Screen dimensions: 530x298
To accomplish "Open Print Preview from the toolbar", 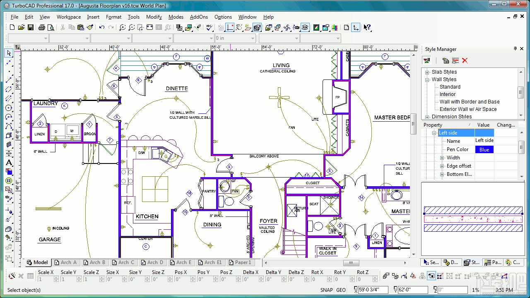I will pyautogui.click(x=51, y=27).
